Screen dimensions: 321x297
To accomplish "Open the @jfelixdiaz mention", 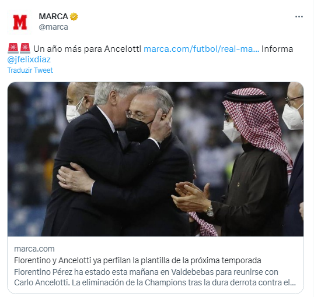I will tap(29, 59).
